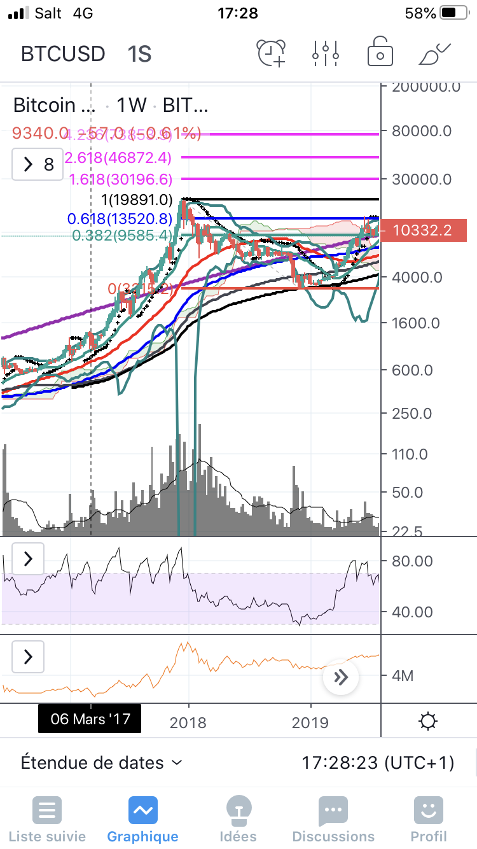Select the Graphique tab icon

(142, 811)
